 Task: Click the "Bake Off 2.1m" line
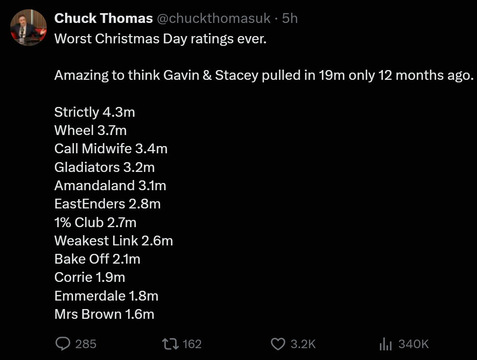(97, 259)
